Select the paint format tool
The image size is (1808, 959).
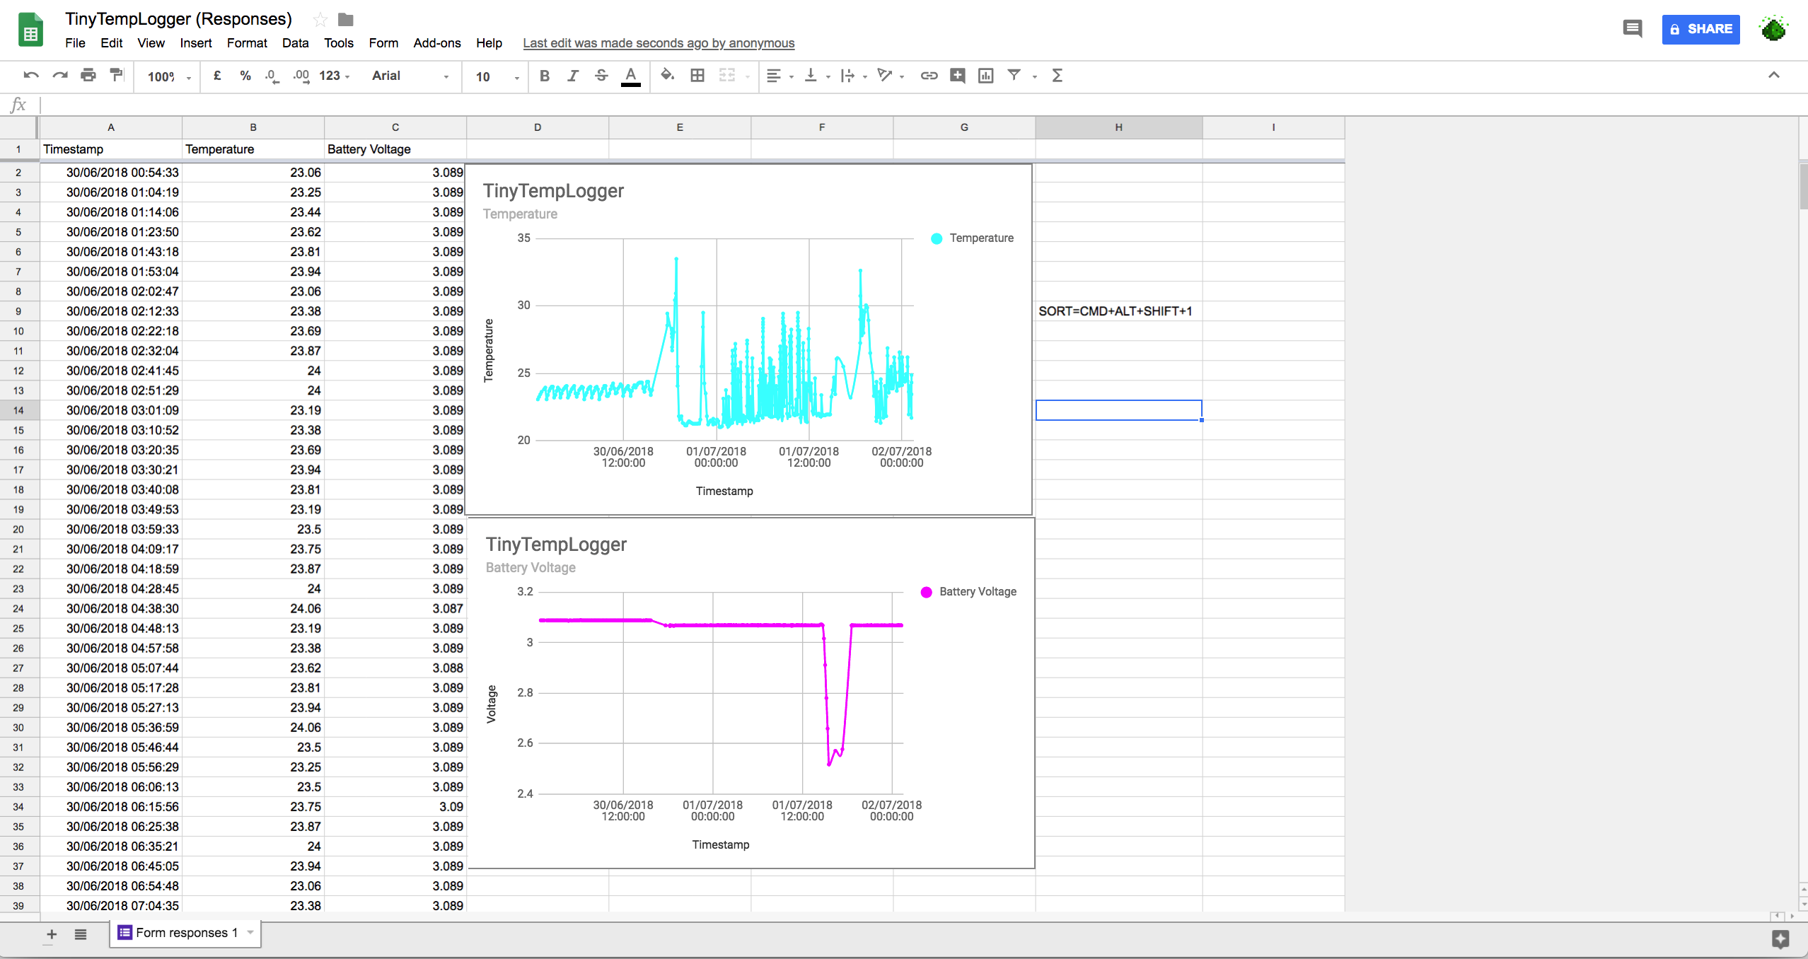pos(117,76)
